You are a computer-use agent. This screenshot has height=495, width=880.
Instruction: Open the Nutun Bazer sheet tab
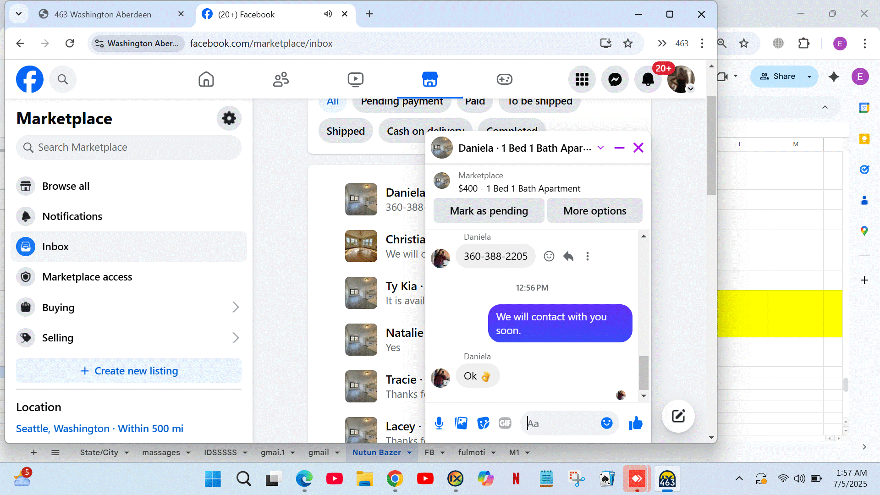(x=376, y=452)
